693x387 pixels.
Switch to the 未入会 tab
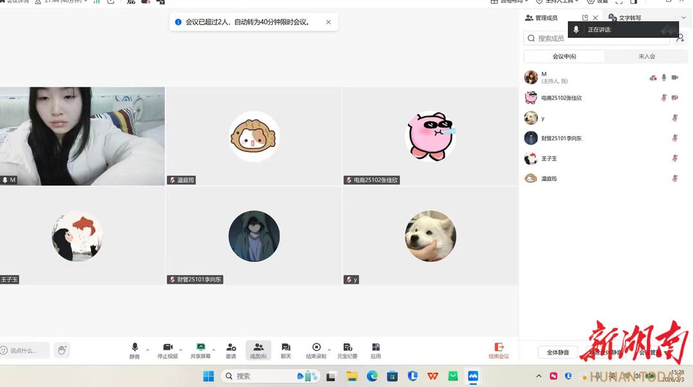(646, 56)
